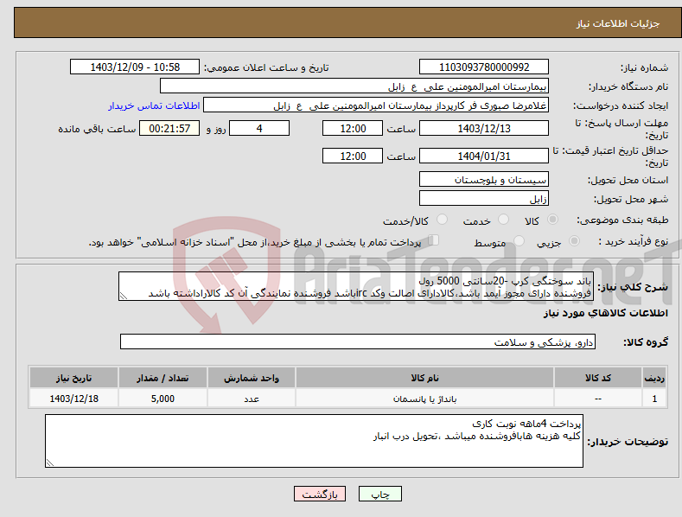Click the request creator name field
This screenshot has height=517, width=682.
click(376, 105)
